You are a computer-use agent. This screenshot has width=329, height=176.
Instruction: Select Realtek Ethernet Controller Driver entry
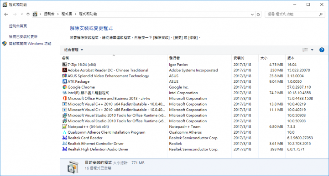[95, 144]
